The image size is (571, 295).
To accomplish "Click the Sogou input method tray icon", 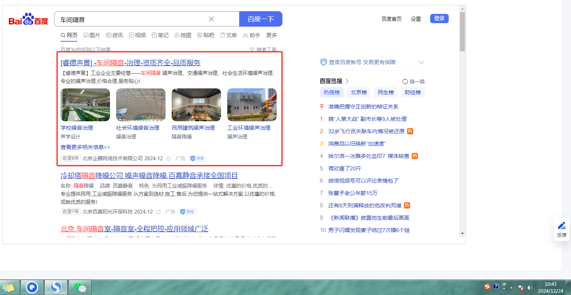I will 487,287.
